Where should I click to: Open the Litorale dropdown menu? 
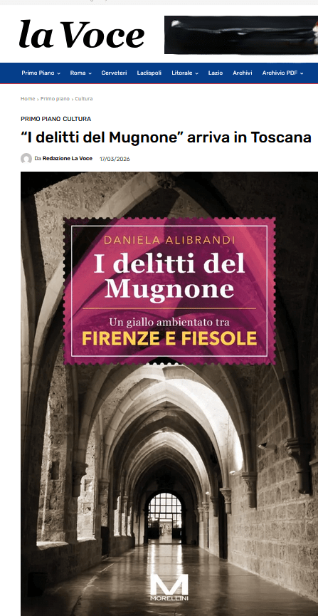(x=184, y=73)
